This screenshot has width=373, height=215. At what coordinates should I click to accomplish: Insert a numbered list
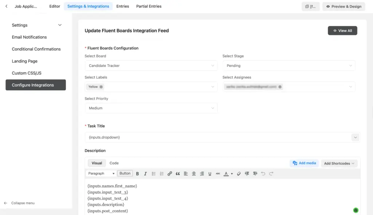pos(161,174)
